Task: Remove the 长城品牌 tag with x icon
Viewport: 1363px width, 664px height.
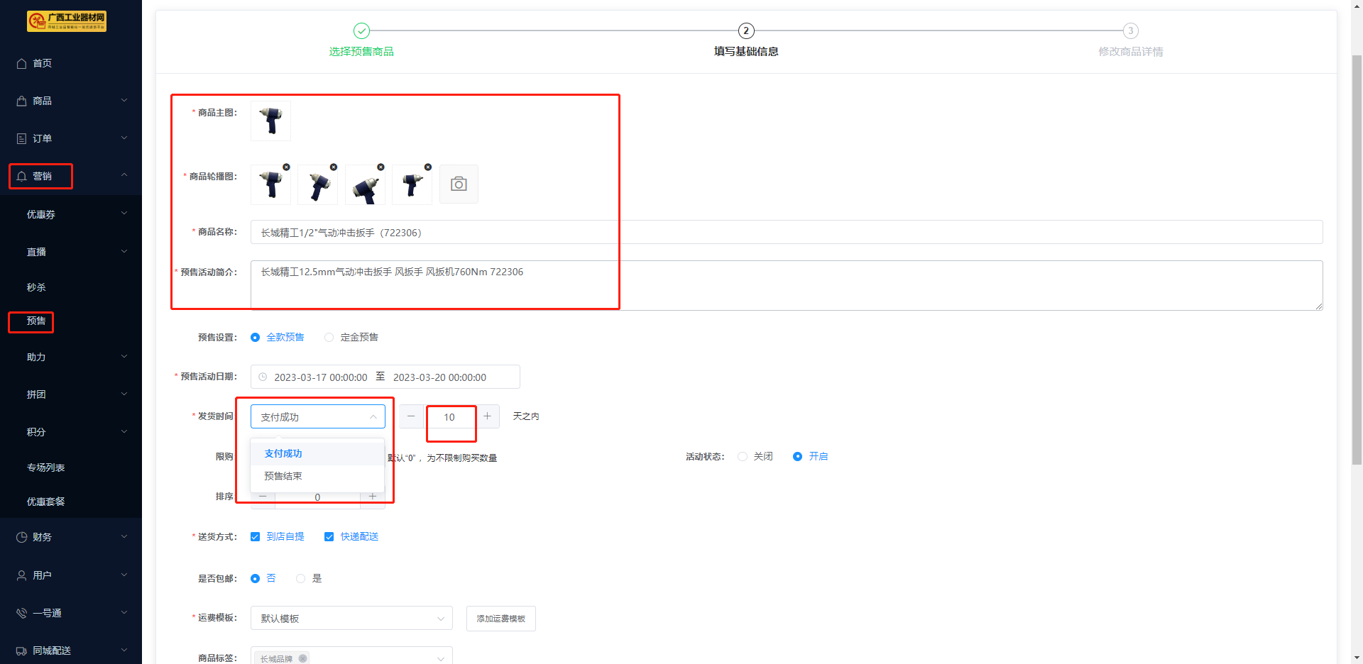Action: click(303, 658)
